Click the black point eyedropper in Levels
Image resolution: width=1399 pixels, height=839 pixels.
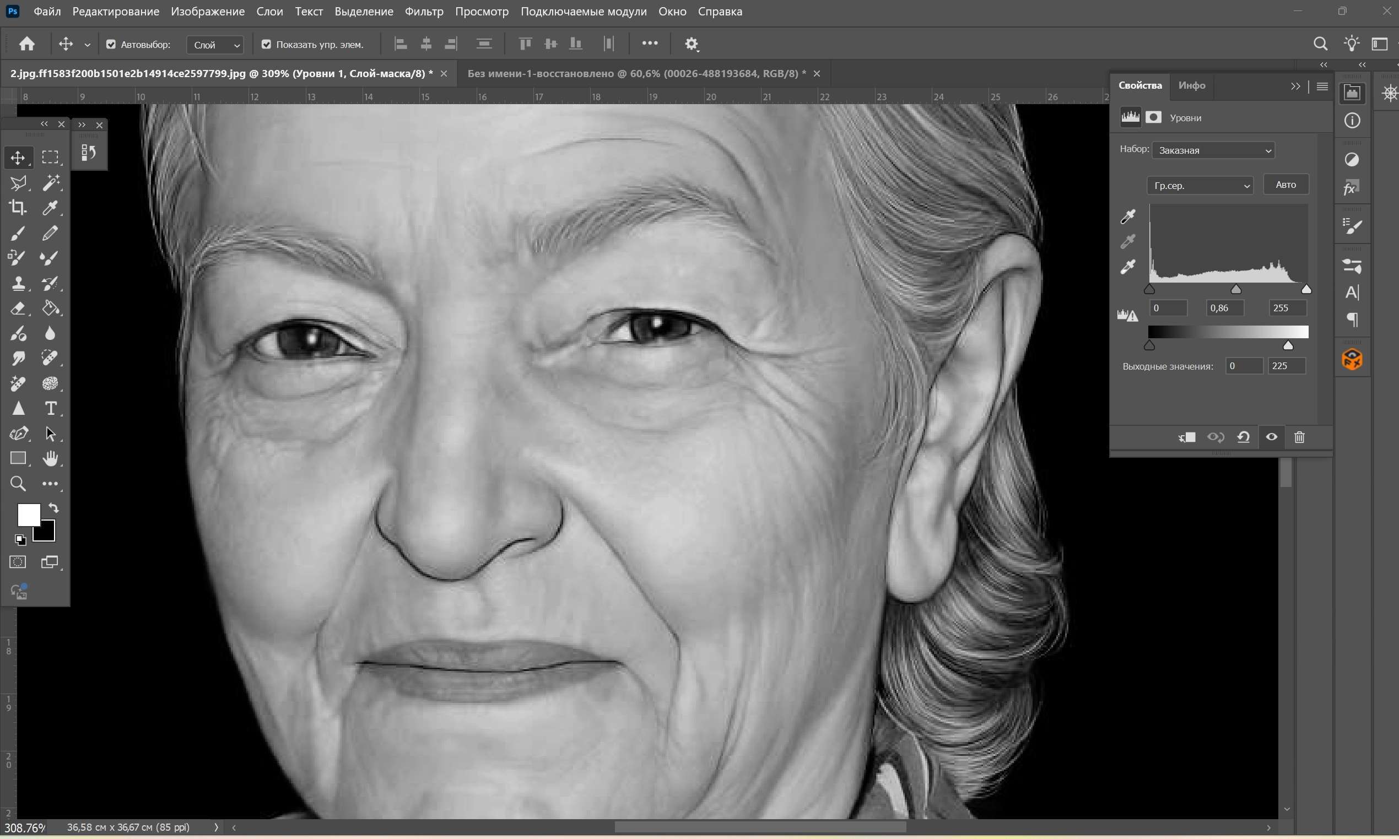[1128, 216]
